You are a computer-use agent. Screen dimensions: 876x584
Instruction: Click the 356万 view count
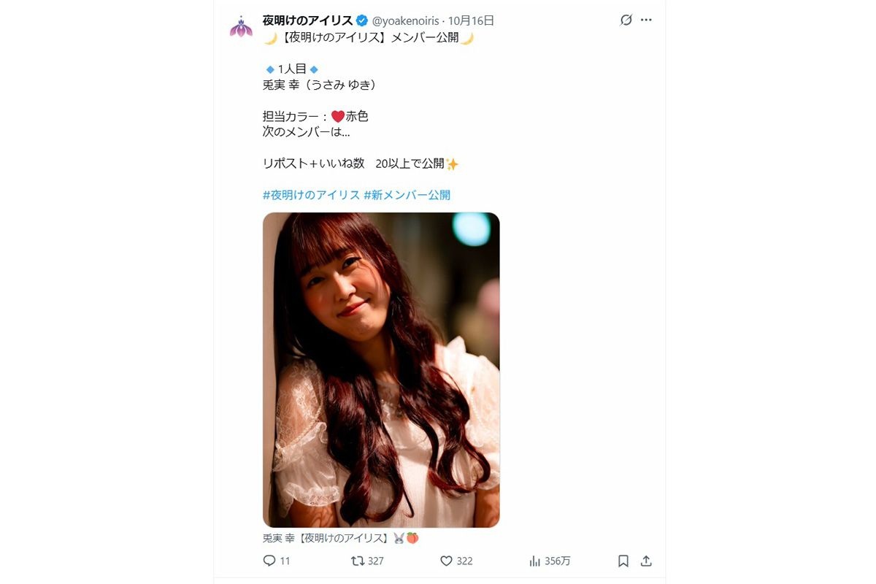558,561
